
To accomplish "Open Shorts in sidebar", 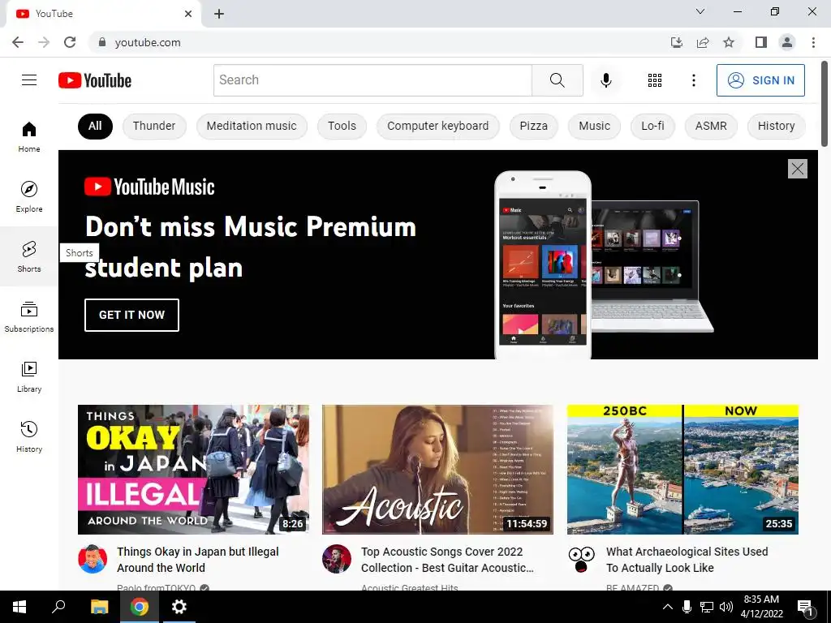I will pos(29,256).
